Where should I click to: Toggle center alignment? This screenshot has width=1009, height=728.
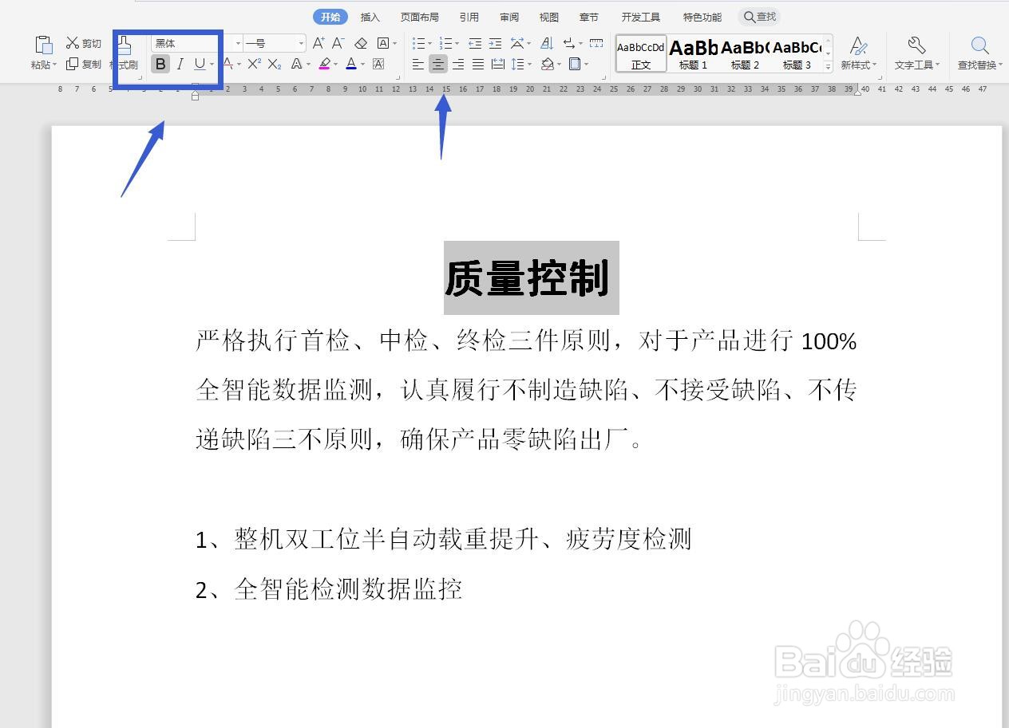click(x=438, y=64)
